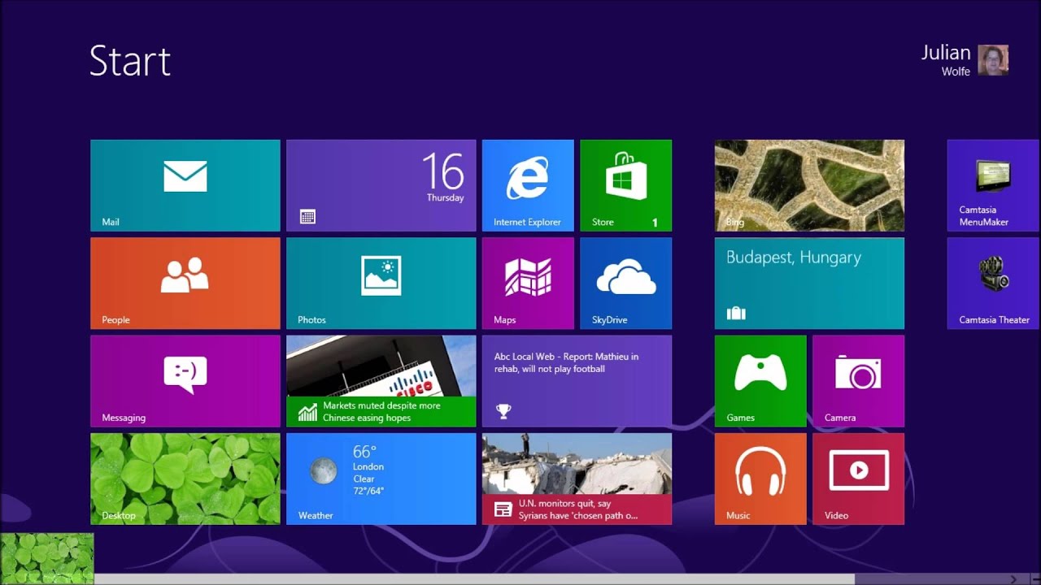This screenshot has width=1041, height=585.
Task: Launch Internet Explorer tile
Action: click(x=528, y=185)
